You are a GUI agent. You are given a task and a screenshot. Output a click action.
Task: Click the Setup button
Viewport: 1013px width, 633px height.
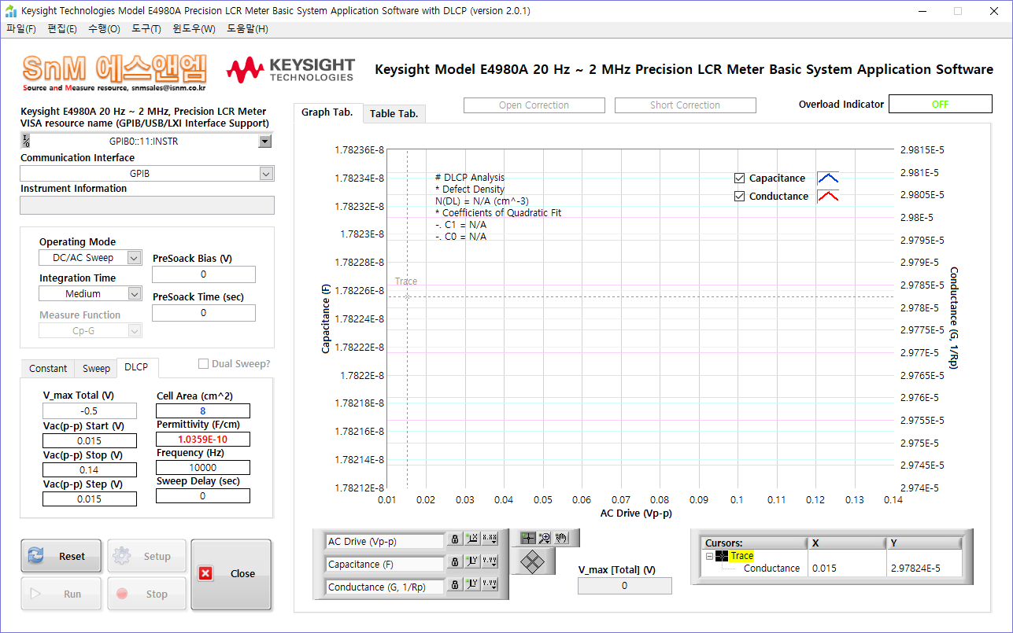[x=147, y=556]
